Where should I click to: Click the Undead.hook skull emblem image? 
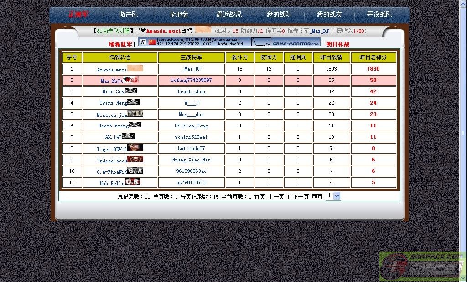135,159
